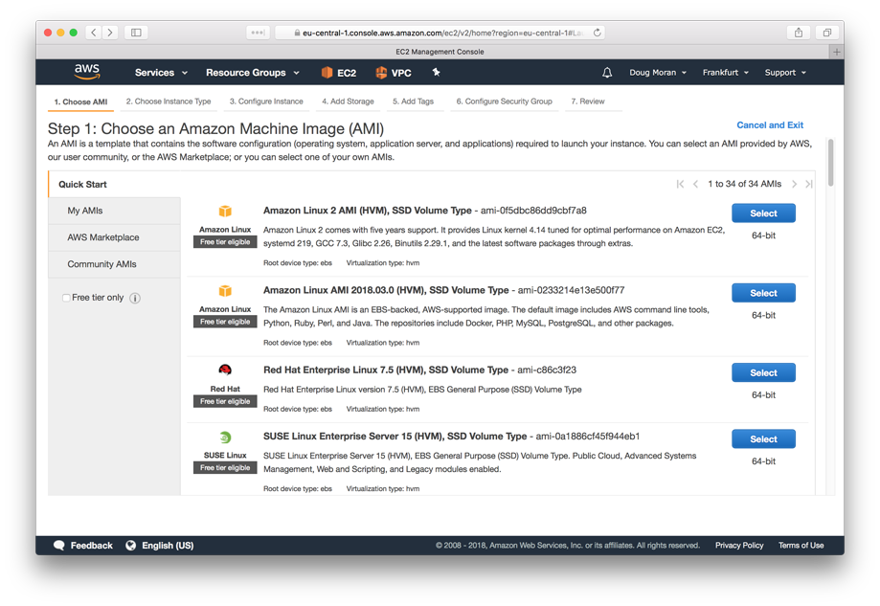880x606 pixels.
Task: Open the Frankfurt region dropdown
Action: click(725, 73)
